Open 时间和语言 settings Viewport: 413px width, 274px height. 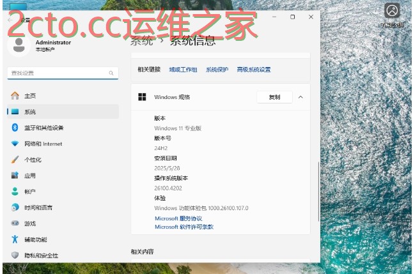point(63,208)
